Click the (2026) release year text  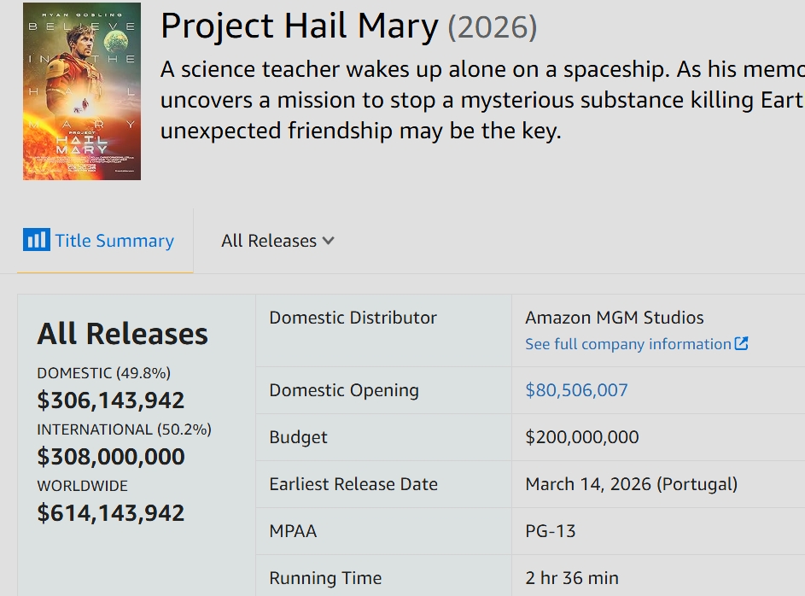tap(493, 28)
